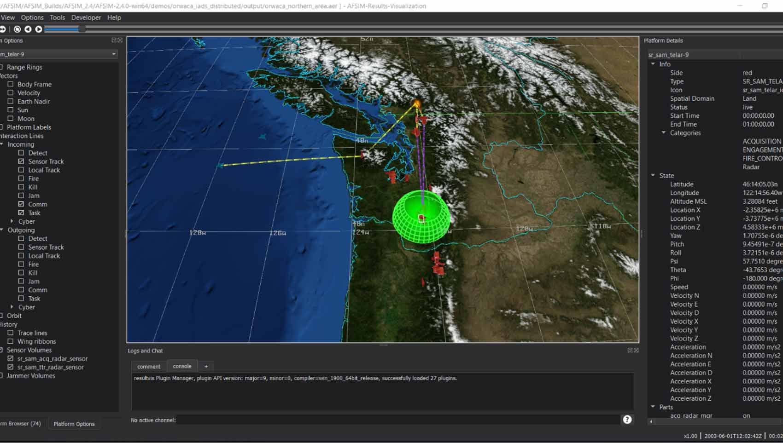The image size is (783, 443).
Task: Close the Platform Options panel
Action: tap(120, 40)
